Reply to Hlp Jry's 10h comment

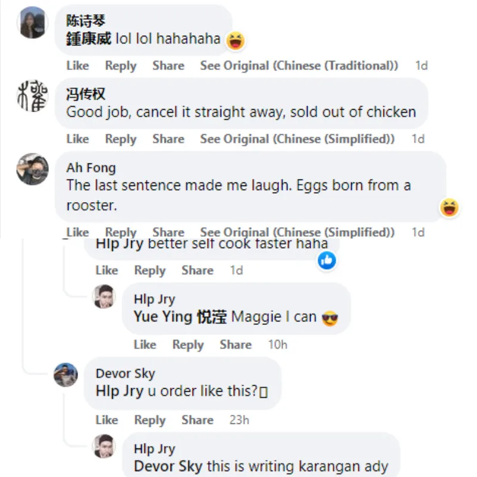tap(188, 345)
